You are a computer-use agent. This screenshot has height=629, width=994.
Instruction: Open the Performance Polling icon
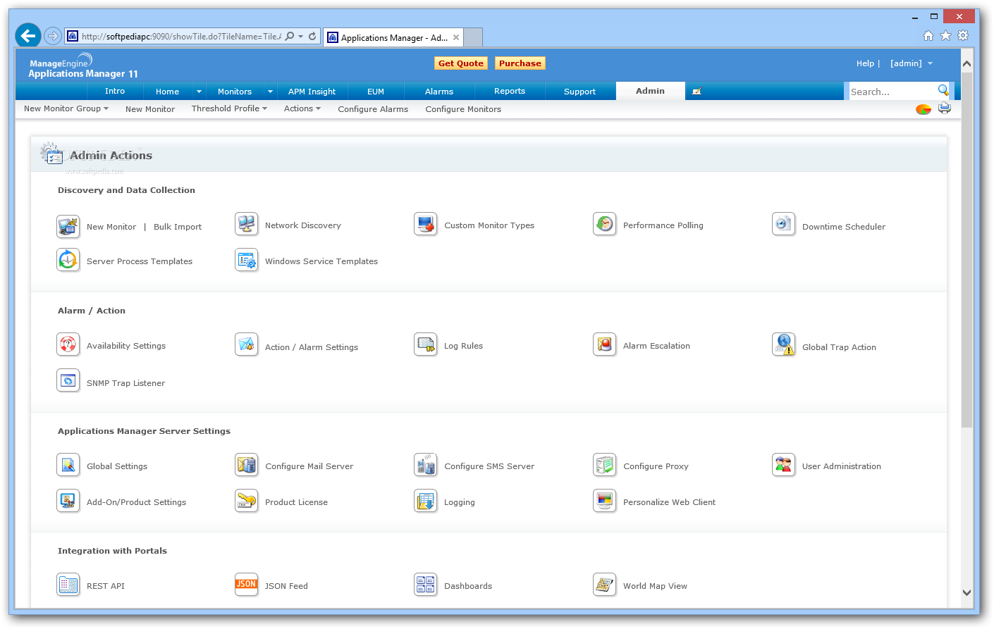605,225
